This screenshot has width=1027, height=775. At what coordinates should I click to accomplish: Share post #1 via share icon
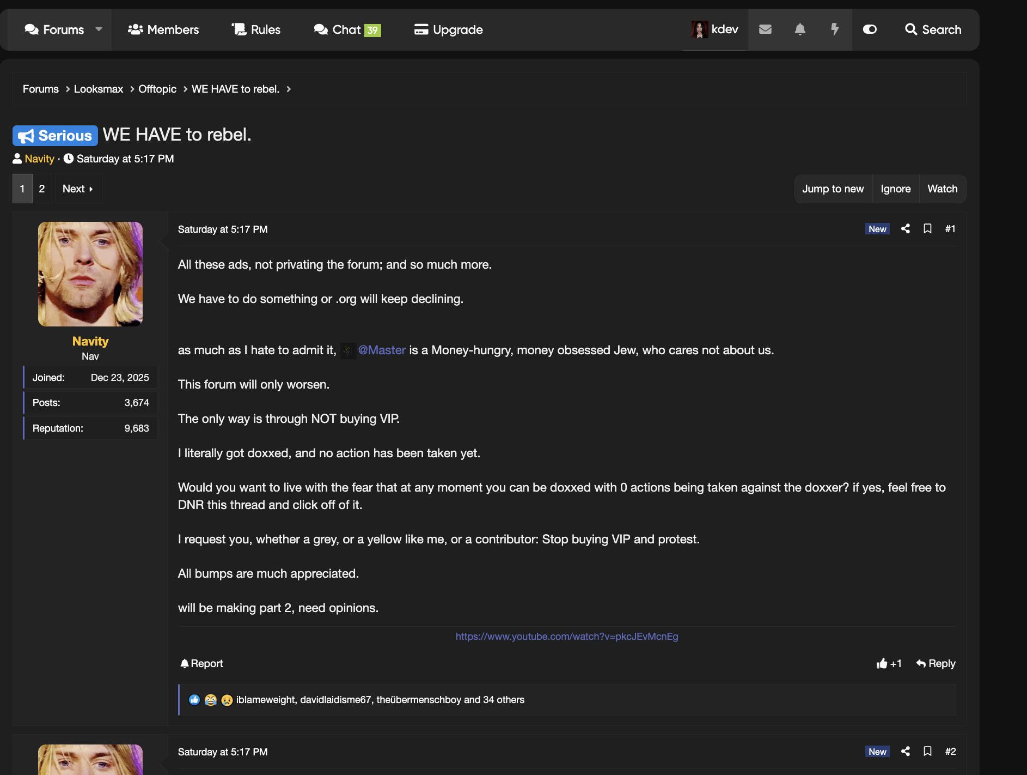click(x=905, y=229)
